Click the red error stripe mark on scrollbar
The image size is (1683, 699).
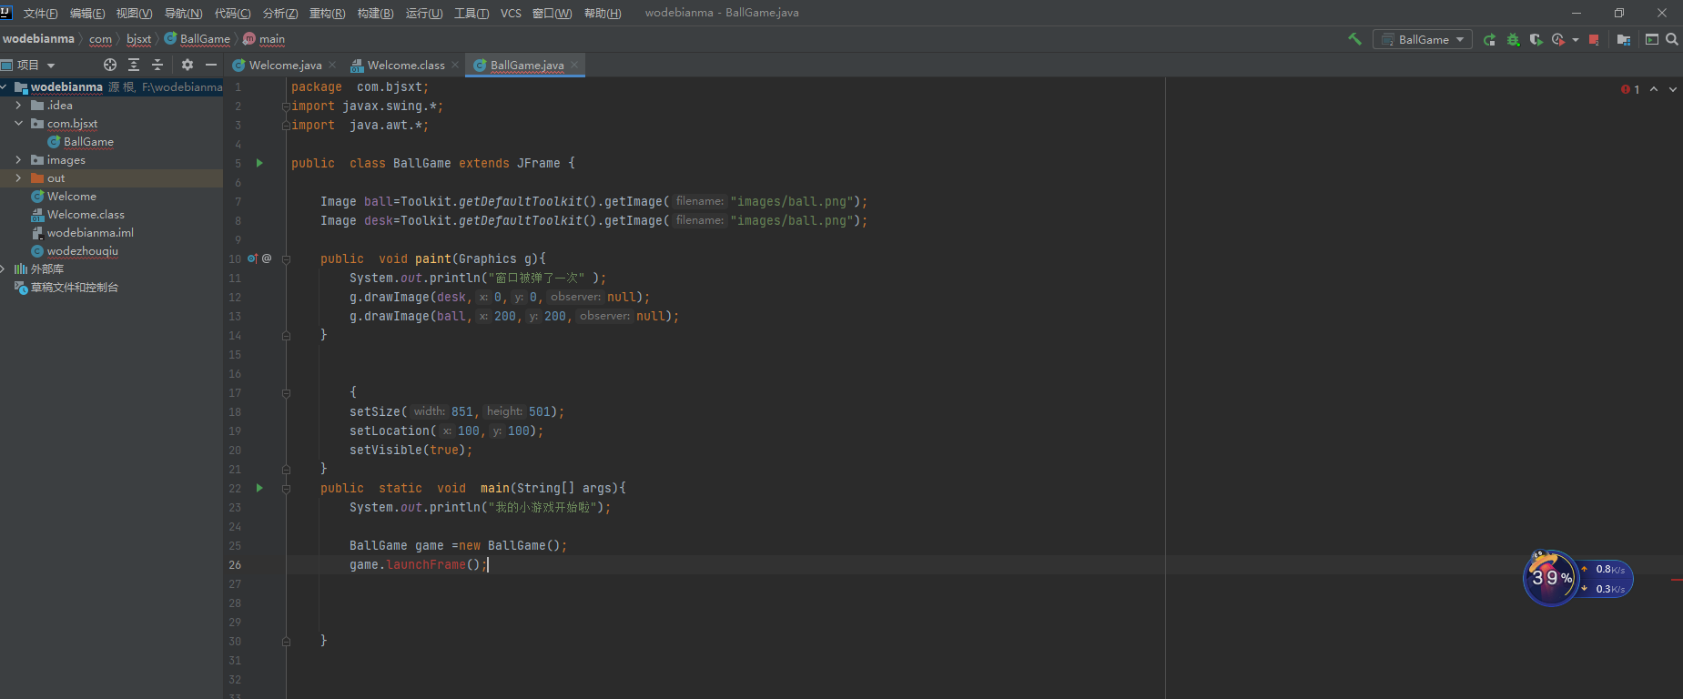1677,580
